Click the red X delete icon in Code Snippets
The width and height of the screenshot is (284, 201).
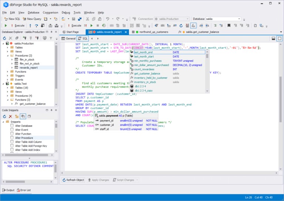[x=10, y=116]
